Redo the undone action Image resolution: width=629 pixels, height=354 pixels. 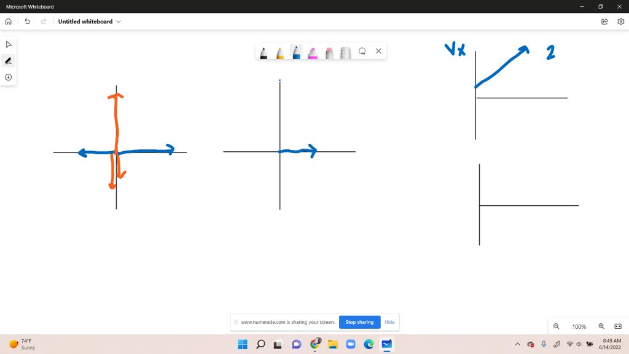[44, 22]
